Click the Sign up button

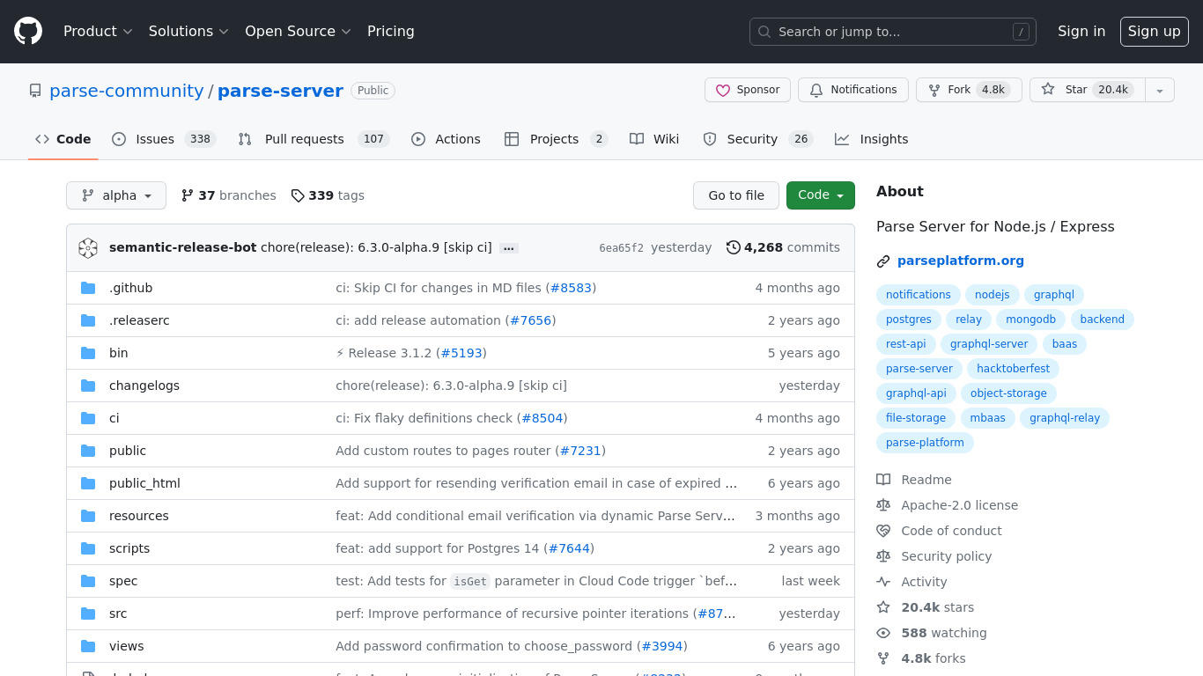coord(1155,31)
